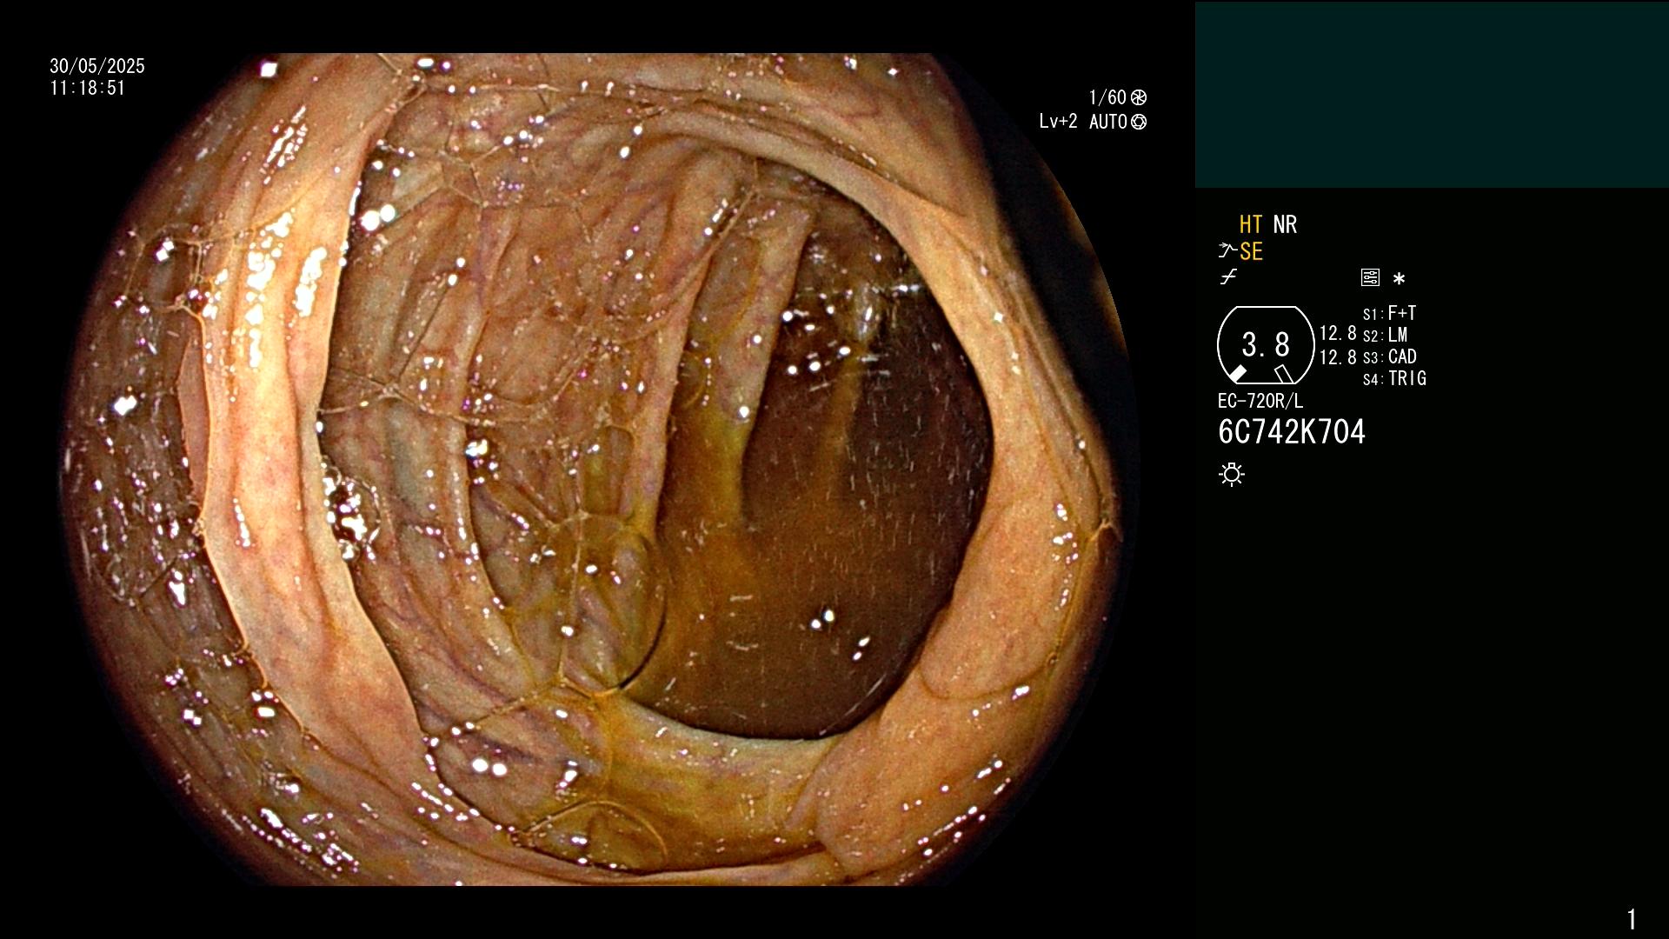Click the structure enhancement curve icon beside SE

1227,251
